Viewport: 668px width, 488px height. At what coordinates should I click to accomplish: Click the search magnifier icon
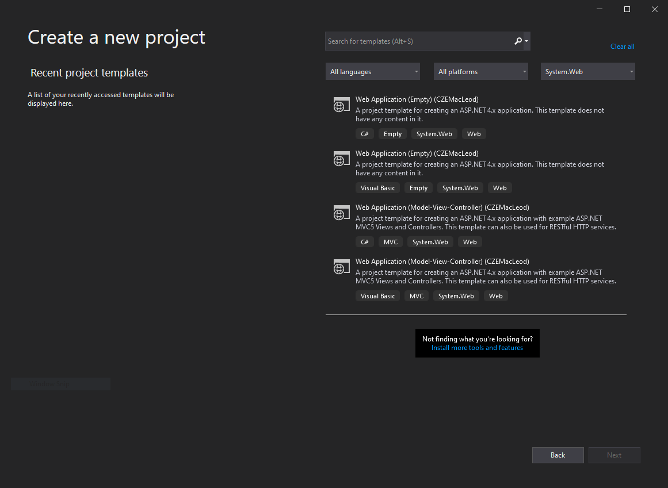(518, 41)
